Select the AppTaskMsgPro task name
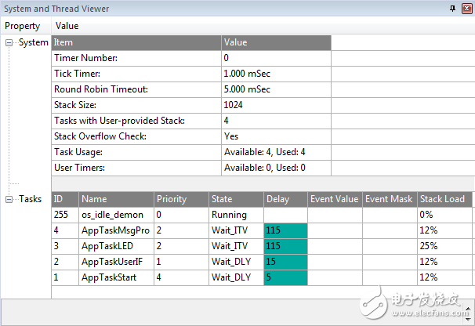This screenshot has width=475, height=326. pyautogui.click(x=115, y=230)
